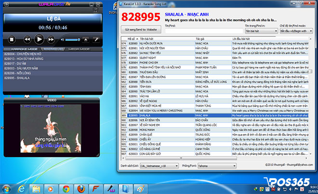Select song row 828984 Phone Cho Em
The image size is (318, 194).
[214, 62]
